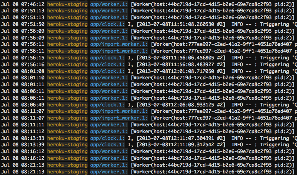Viewport: 297px width, 175px height.
Task: Open app/worker.1 link in the 08:11:11 row
Action: [x=109, y=125]
